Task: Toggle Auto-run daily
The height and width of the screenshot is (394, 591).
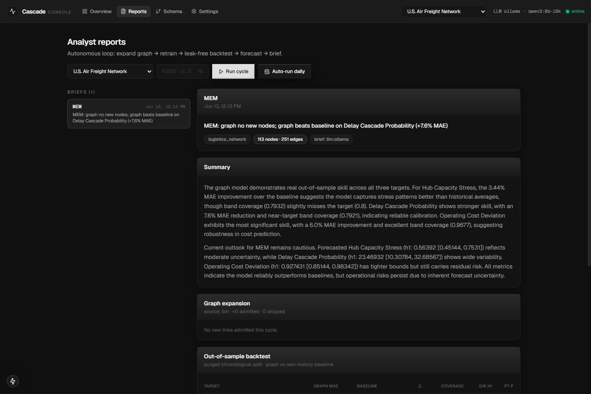Action: pyautogui.click(x=284, y=71)
